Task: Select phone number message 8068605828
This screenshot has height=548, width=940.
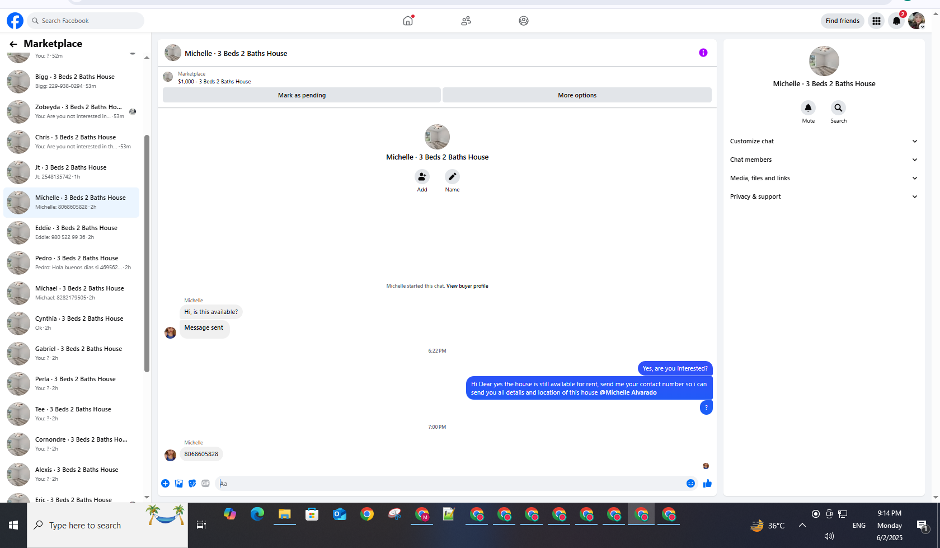Action: [201, 454]
